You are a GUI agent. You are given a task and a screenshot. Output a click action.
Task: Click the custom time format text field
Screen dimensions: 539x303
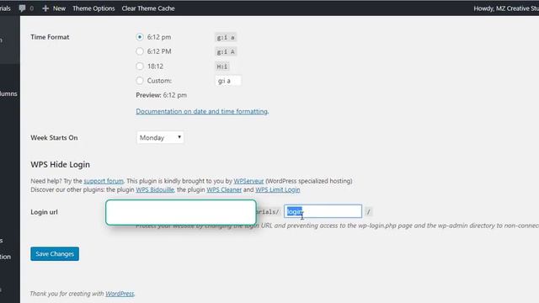pos(228,81)
